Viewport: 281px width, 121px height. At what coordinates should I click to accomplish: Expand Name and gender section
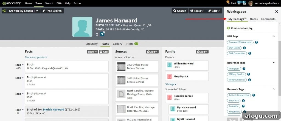tap(36, 57)
